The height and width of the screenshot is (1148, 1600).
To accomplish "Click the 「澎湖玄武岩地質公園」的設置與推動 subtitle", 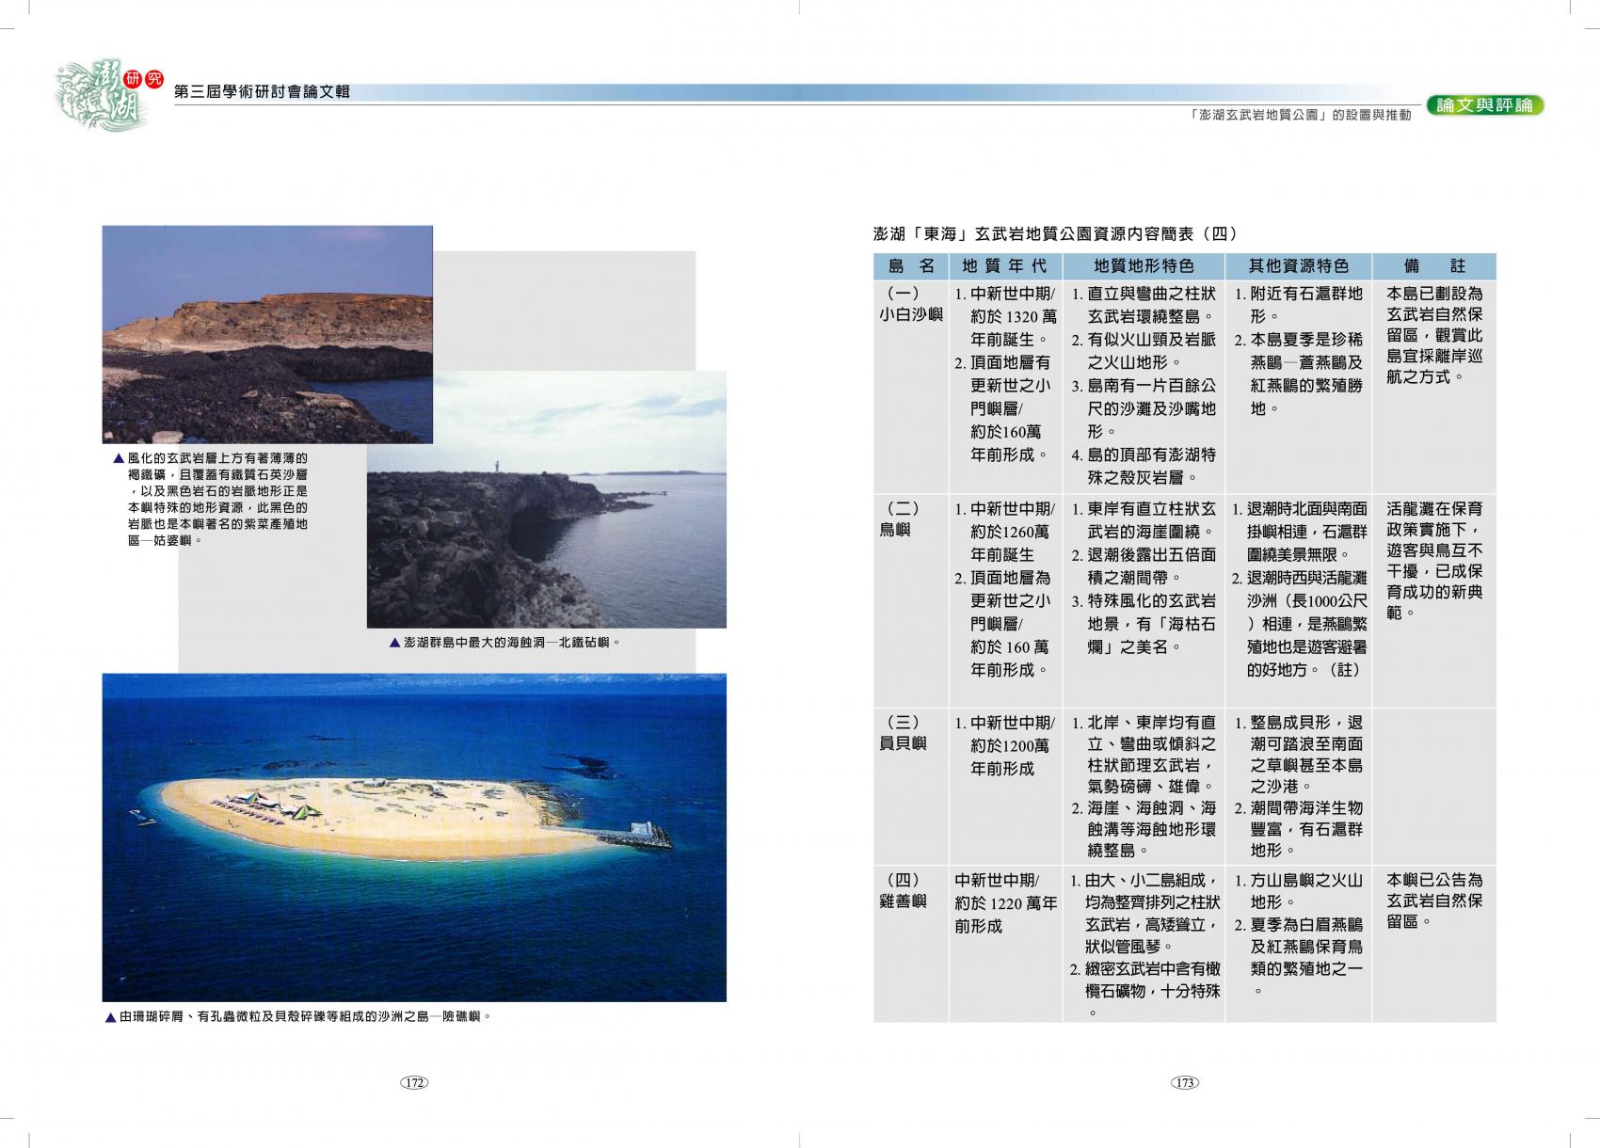I will [x=1300, y=115].
